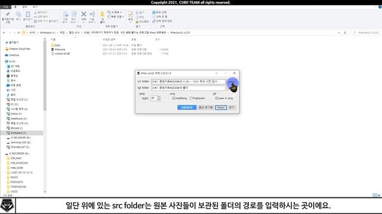Click the Move to icon in ribbon
Image resolution: width=382 pixels, height=214 pixels.
click(65, 14)
